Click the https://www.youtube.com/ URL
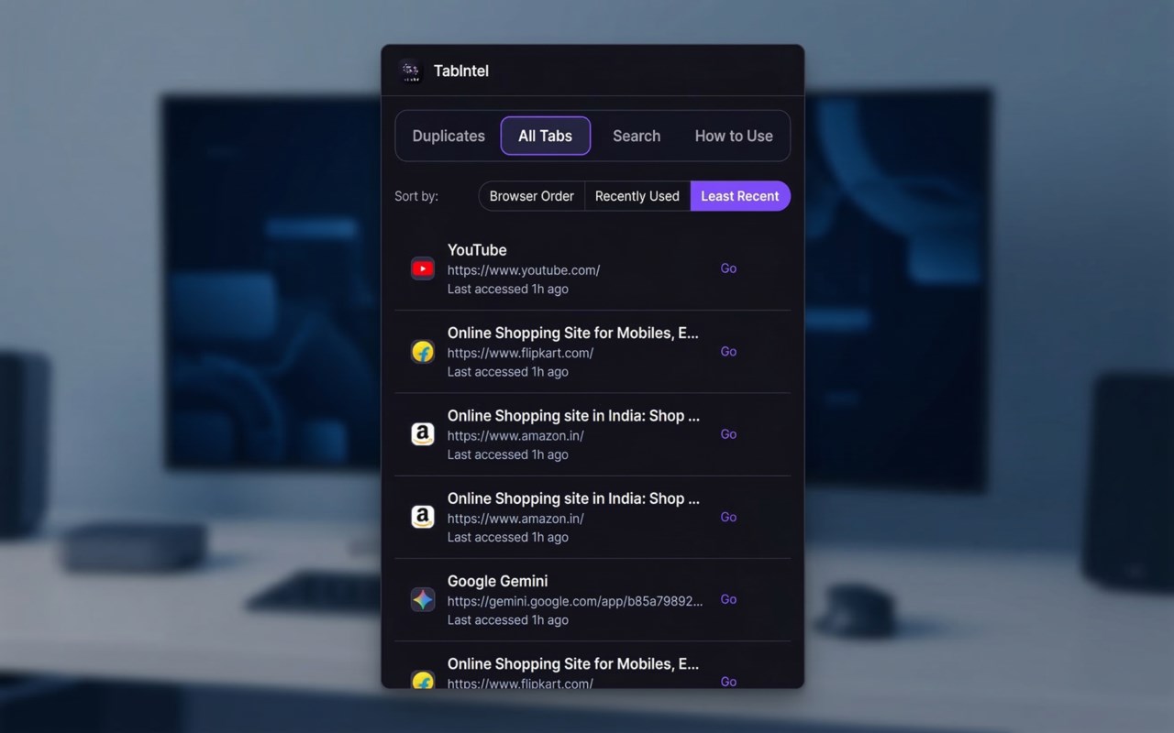 coord(524,270)
